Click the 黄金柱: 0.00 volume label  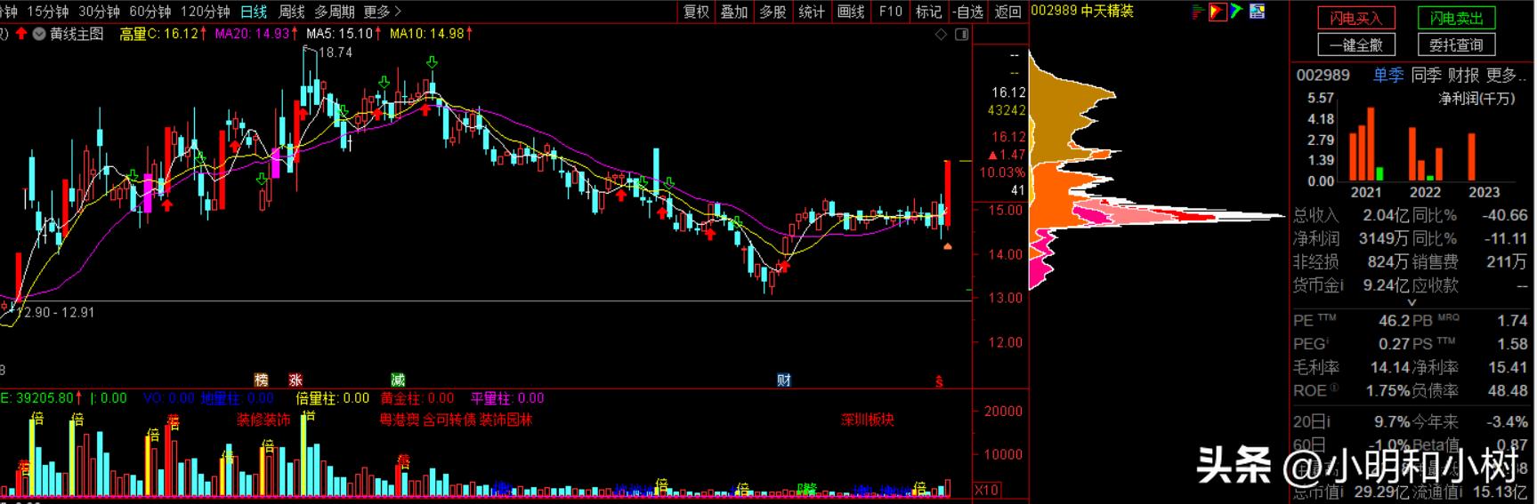click(x=417, y=398)
